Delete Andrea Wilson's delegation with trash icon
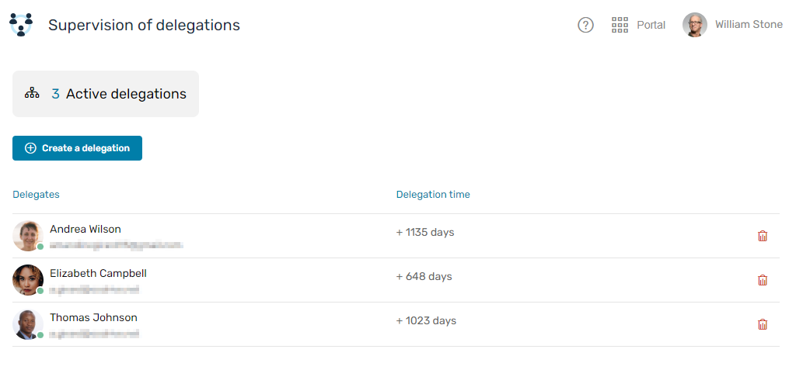The width and height of the screenshot is (796, 370). (762, 236)
